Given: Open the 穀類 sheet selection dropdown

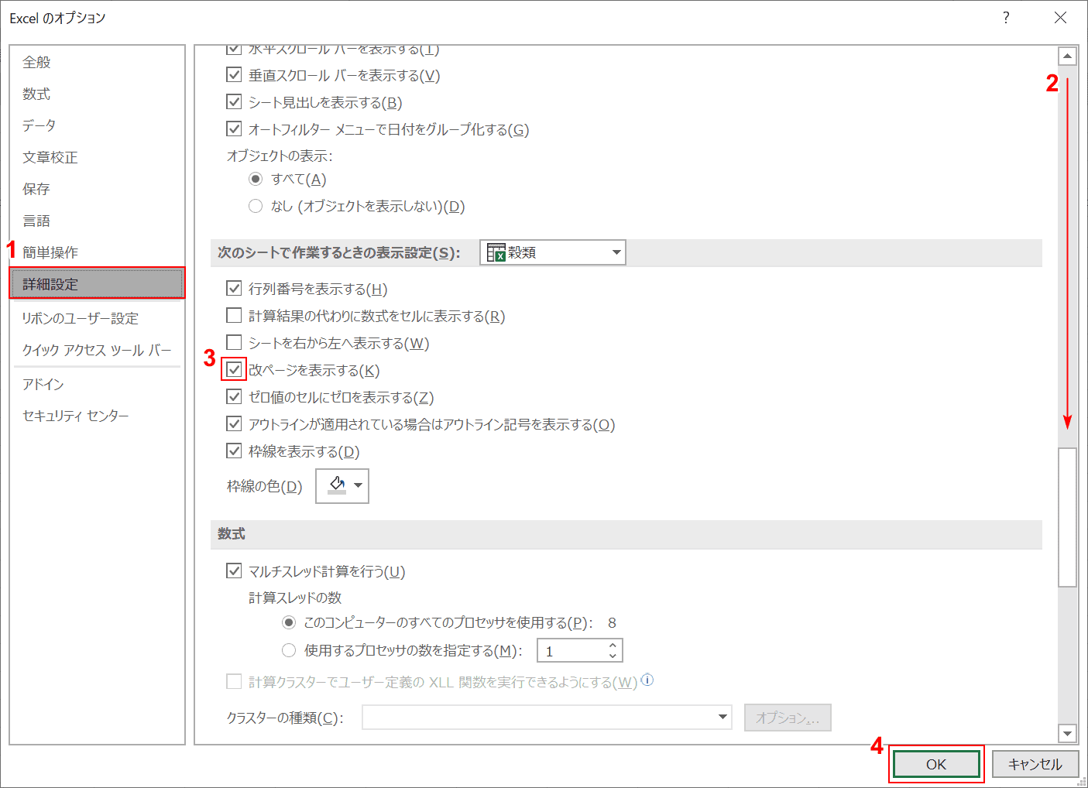Looking at the screenshot, I should click(553, 252).
